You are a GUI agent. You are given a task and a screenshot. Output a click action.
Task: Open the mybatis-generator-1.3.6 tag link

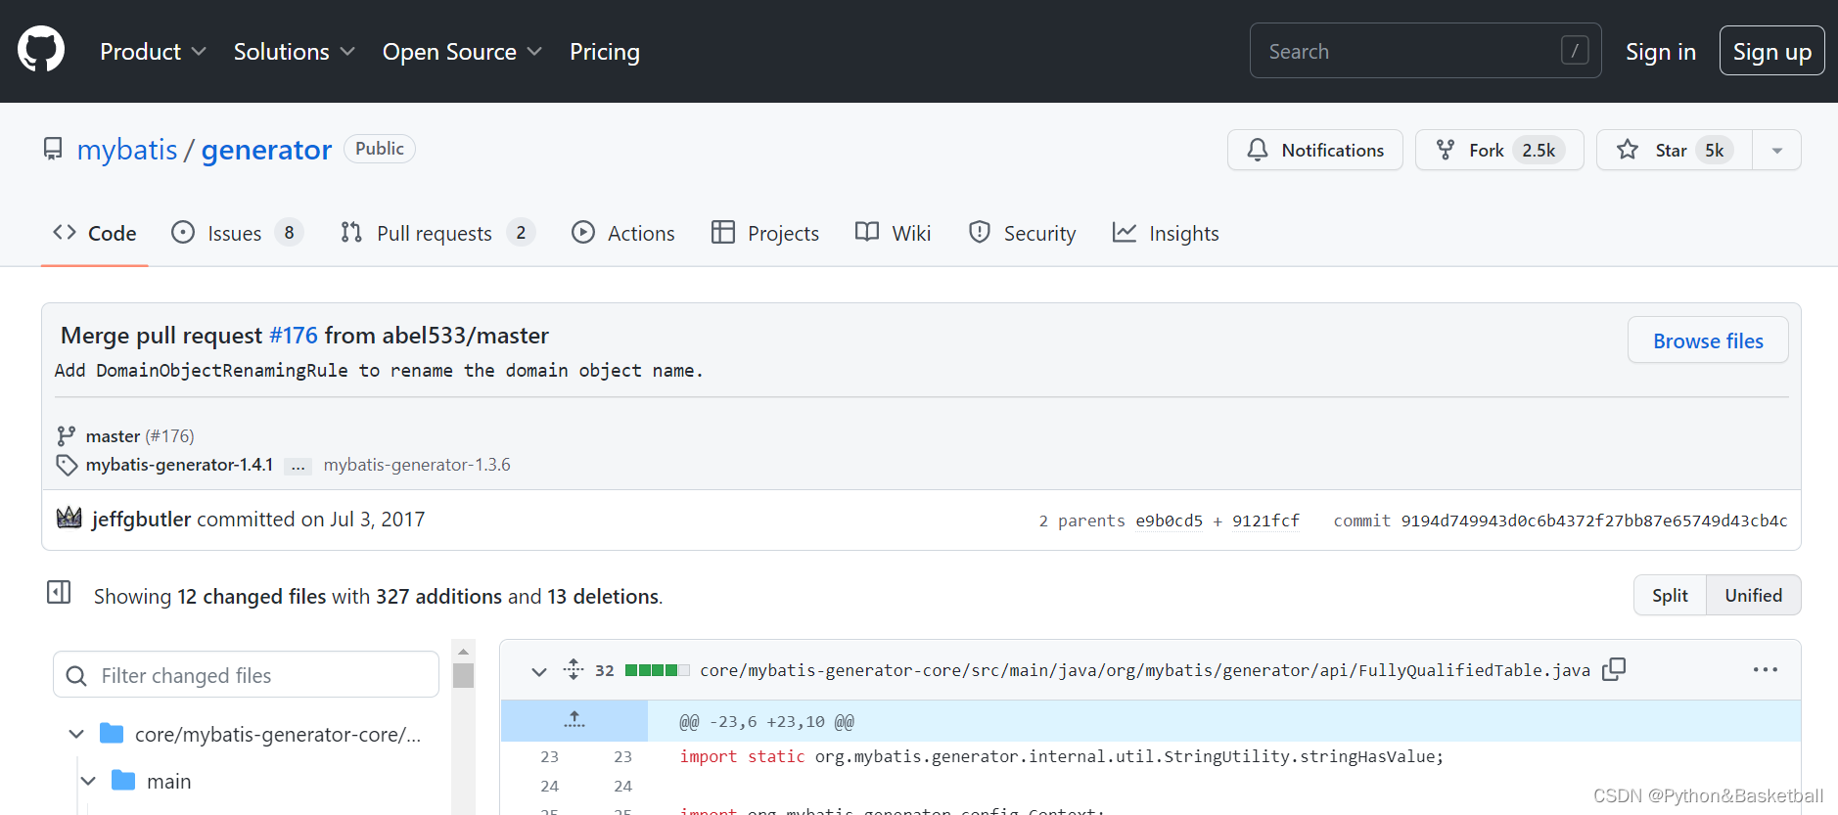coord(417,465)
